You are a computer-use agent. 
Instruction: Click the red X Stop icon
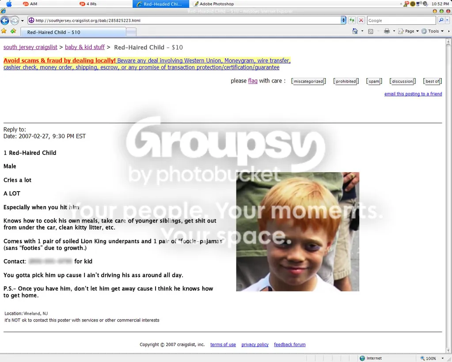[x=361, y=20]
